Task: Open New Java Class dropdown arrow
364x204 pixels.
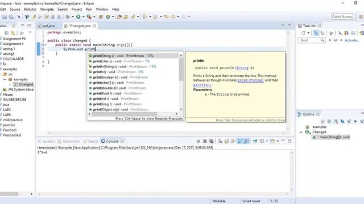Action: point(113,16)
